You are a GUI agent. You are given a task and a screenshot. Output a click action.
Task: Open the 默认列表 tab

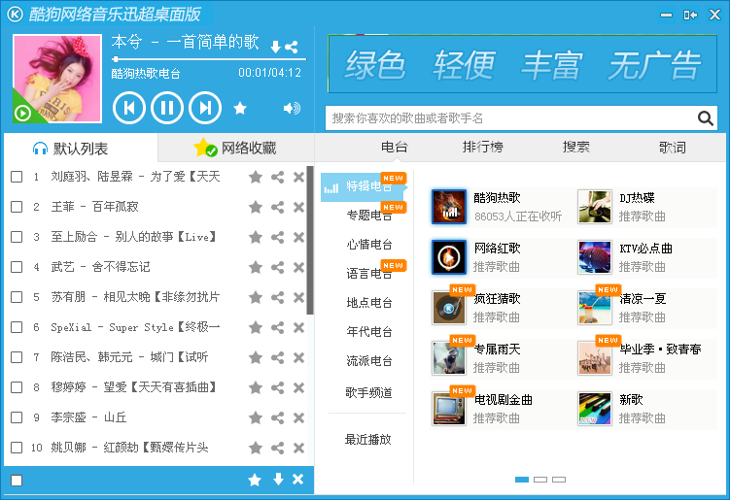(81, 148)
